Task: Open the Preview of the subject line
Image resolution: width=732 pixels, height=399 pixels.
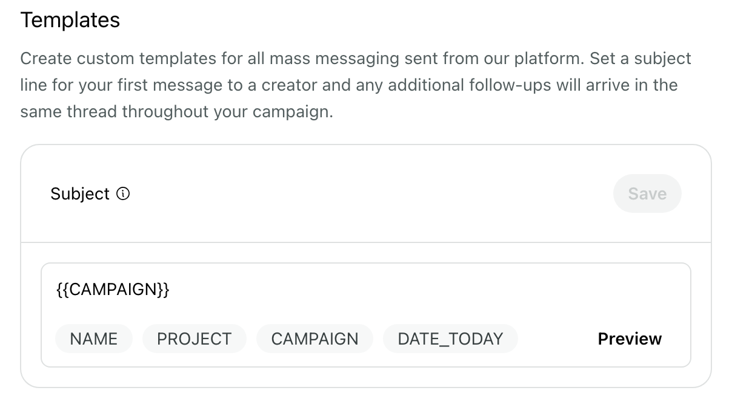Action: [x=630, y=339]
